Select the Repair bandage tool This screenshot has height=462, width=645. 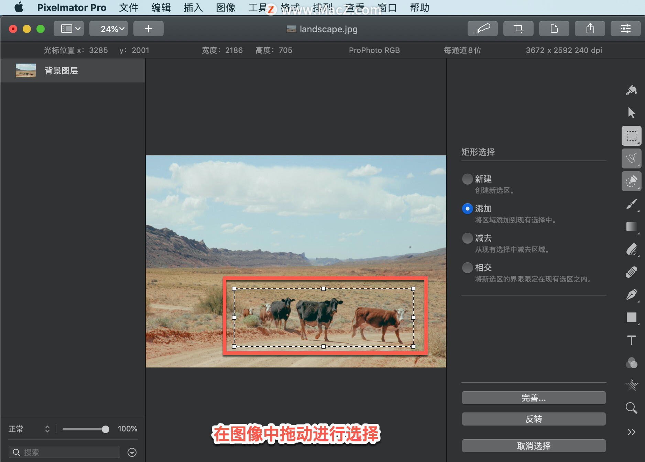point(631,272)
